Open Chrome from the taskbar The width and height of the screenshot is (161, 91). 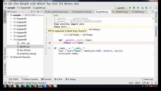pyautogui.click(x=35, y=86)
